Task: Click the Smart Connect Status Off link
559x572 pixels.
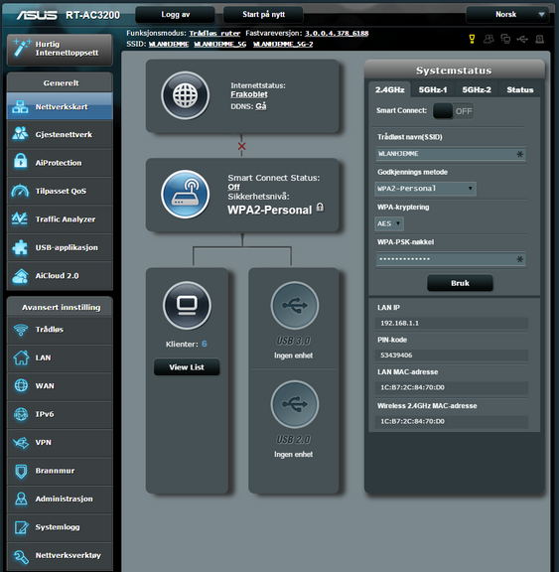Action: pyautogui.click(x=233, y=187)
